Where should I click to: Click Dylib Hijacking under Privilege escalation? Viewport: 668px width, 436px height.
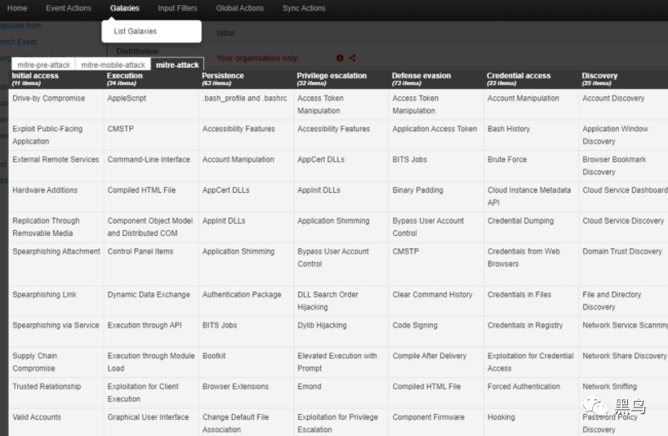[x=322, y=325]
